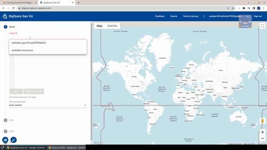Click the BigQuery Geo Viz title text
The image size is (267, 150).
tap(21, 16)
